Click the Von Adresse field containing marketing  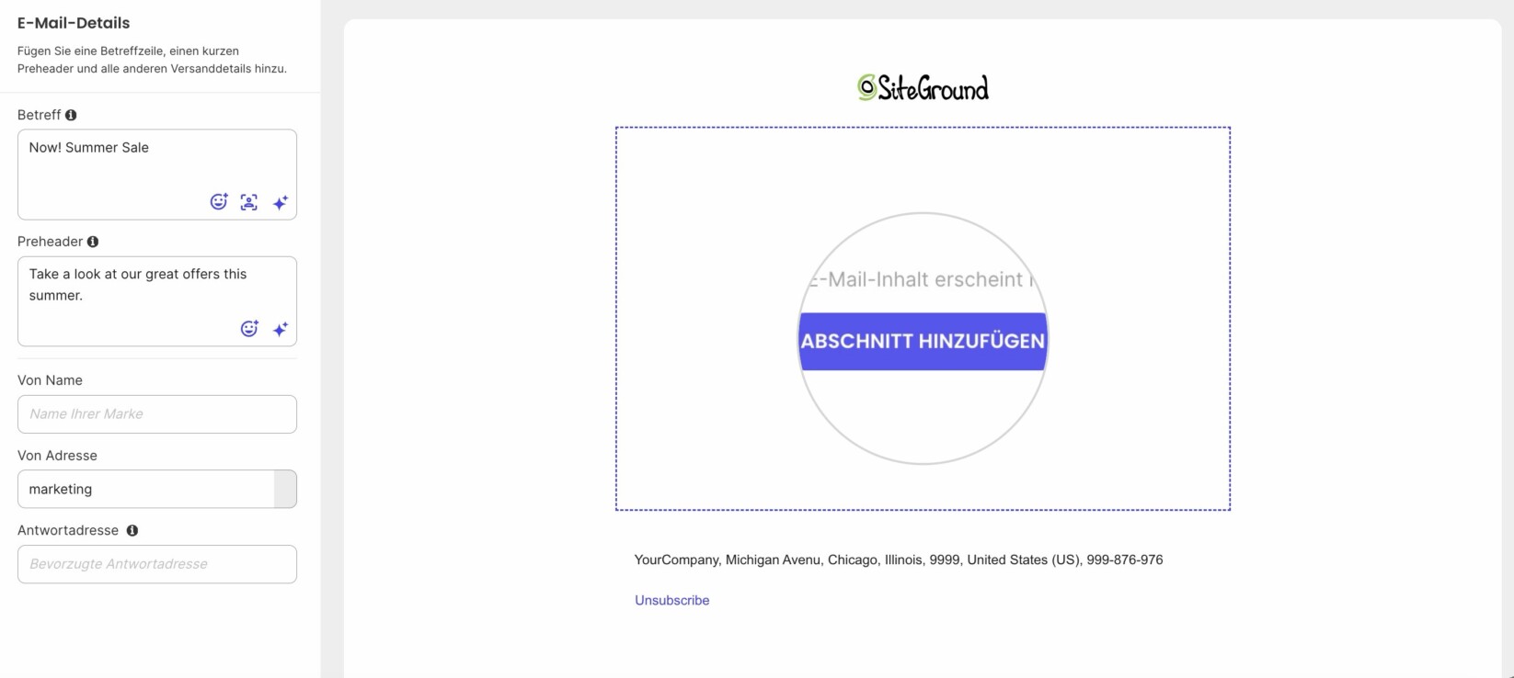click(x=157, y=489)
